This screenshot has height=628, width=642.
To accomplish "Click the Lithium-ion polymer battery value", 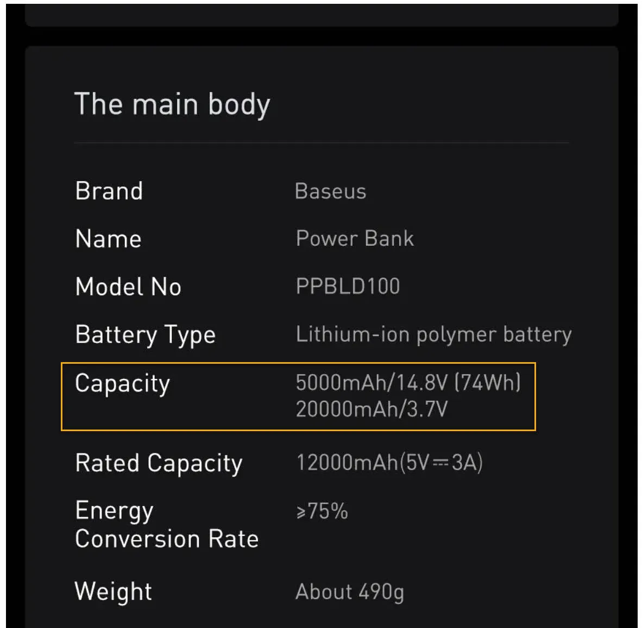I will (433, 334).
